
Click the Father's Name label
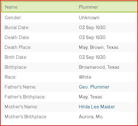[20, 87]
